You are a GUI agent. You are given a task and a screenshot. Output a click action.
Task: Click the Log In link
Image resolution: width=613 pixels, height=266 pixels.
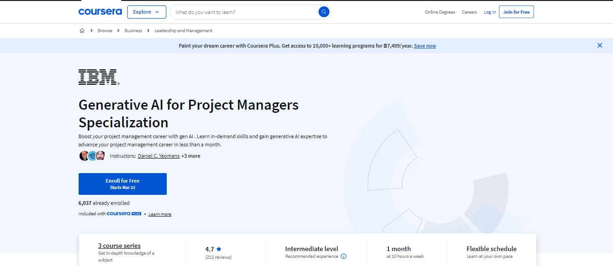[489, 12]
